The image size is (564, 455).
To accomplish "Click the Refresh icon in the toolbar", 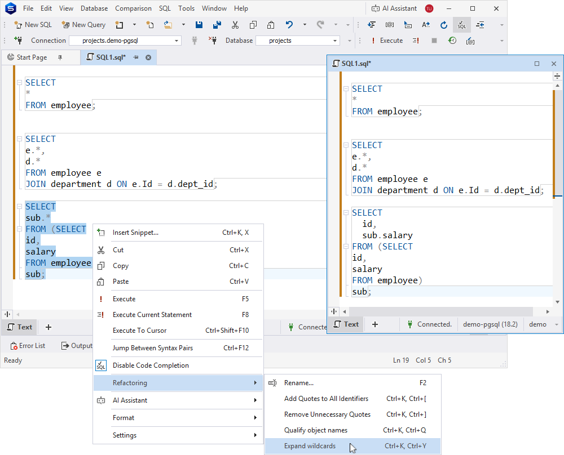I will click(444, 25).
